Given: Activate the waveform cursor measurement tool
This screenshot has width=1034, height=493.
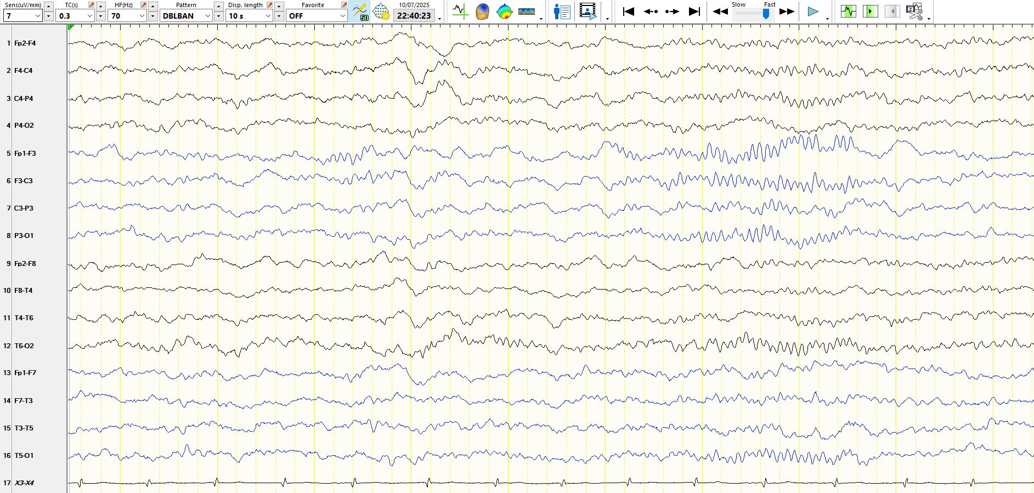Looking at the screenshot, I should (460, 12).
